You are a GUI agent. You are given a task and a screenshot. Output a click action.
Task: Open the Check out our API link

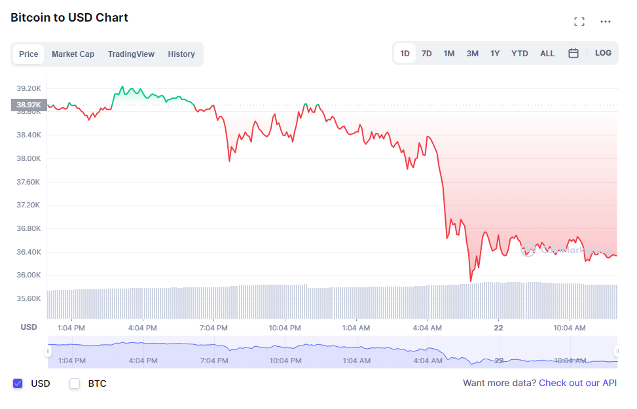tap(577, 383)
